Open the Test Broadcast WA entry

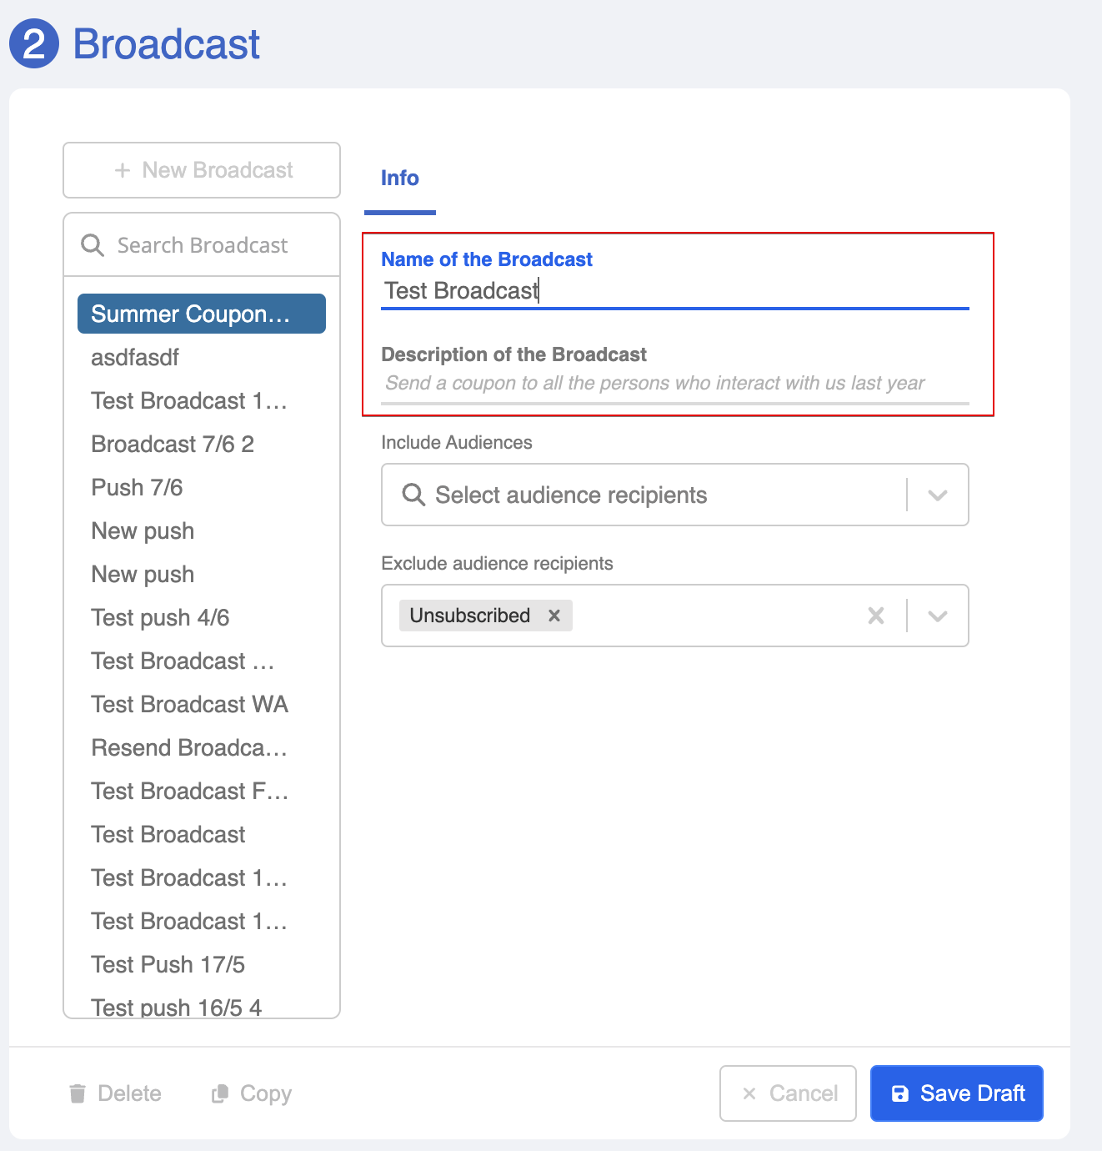pos(190,704)
